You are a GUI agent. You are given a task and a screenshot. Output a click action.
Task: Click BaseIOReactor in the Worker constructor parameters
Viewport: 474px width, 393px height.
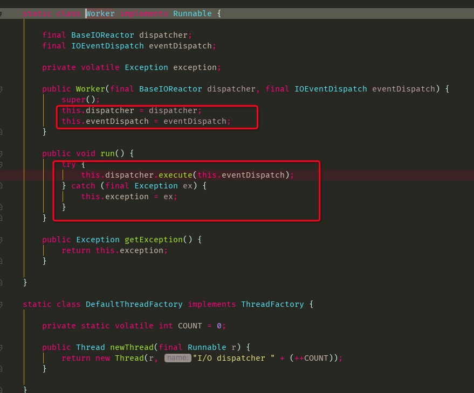(x=170, y=89)
